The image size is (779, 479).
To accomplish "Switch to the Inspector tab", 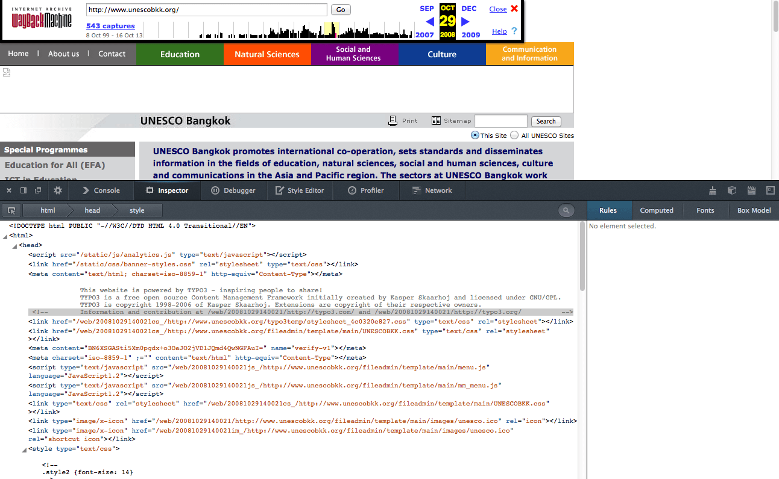I will coord(166,190).
